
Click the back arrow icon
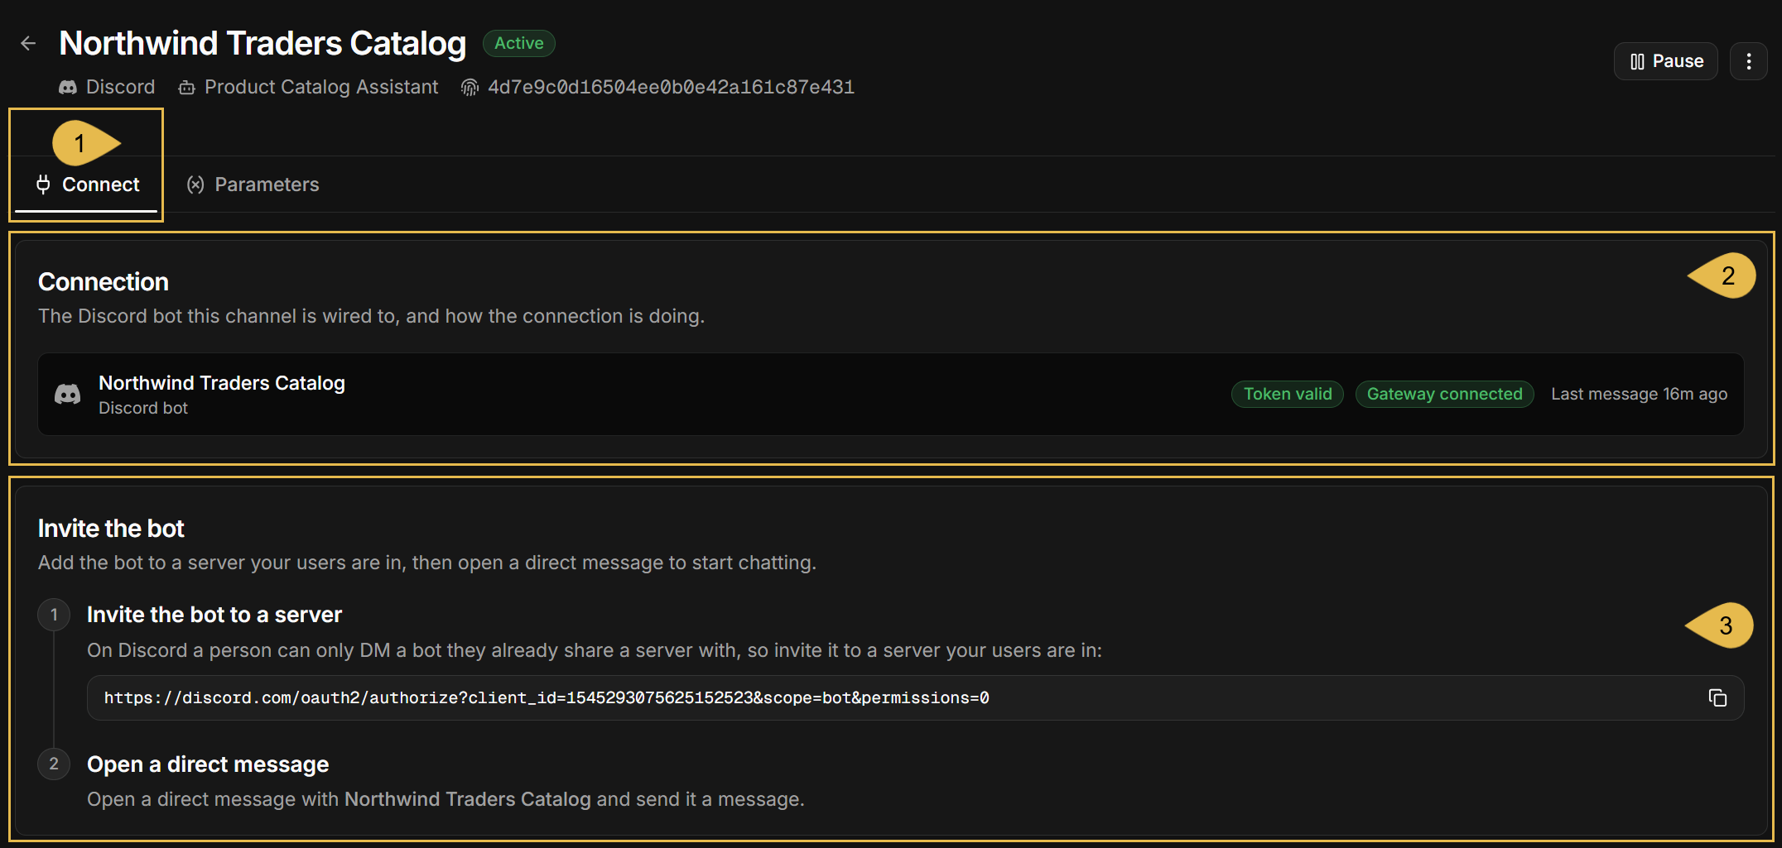point(28,43)
